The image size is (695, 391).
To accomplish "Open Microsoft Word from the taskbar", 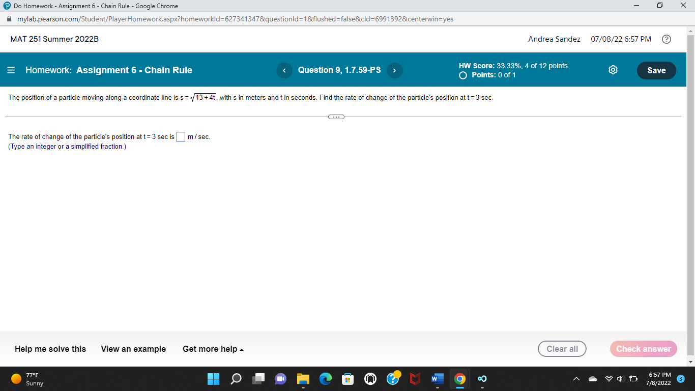I will 437,379.
